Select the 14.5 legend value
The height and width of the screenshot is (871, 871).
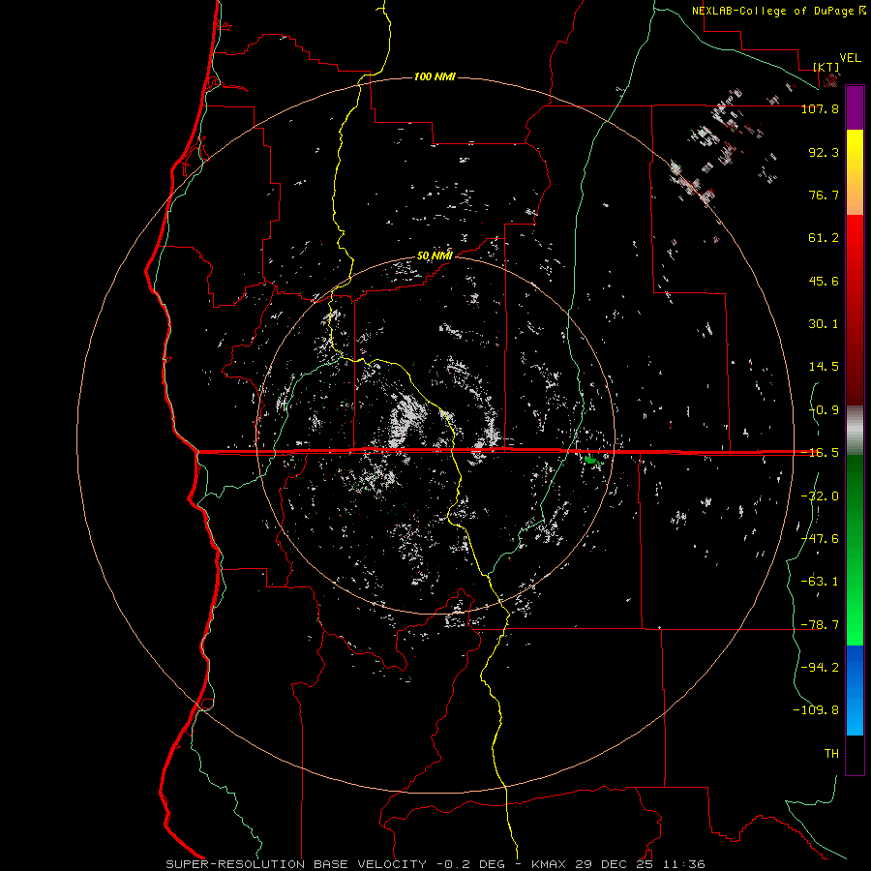[x=824, y=367]
